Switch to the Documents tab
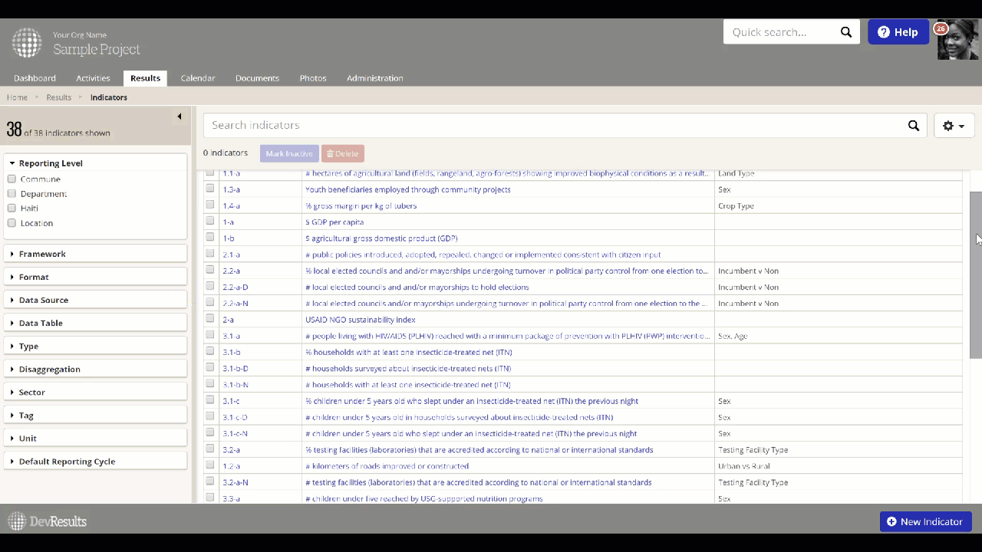 [257, 78]
